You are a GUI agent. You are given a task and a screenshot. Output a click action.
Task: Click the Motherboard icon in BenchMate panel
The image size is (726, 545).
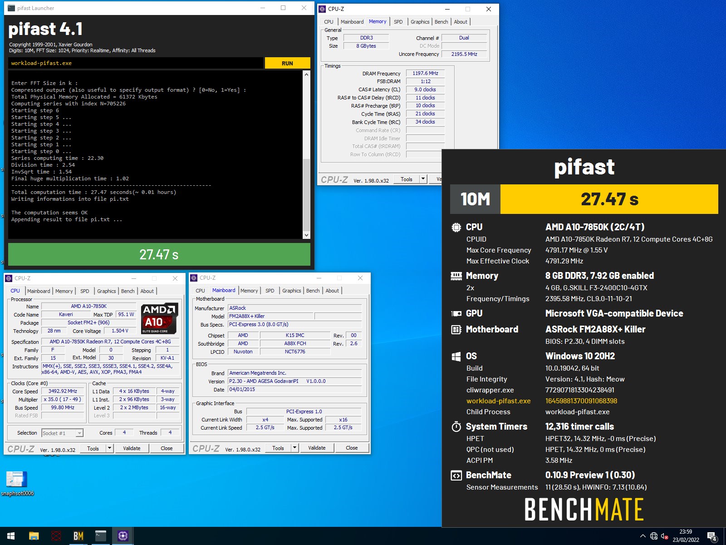click(x=456, y=329)
